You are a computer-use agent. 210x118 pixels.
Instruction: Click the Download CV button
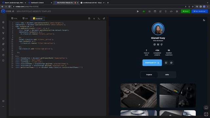(152, 63)
